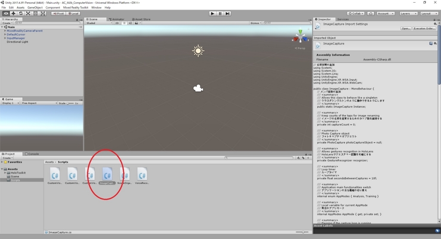Toggle Persp projection label

pos(300,48)
